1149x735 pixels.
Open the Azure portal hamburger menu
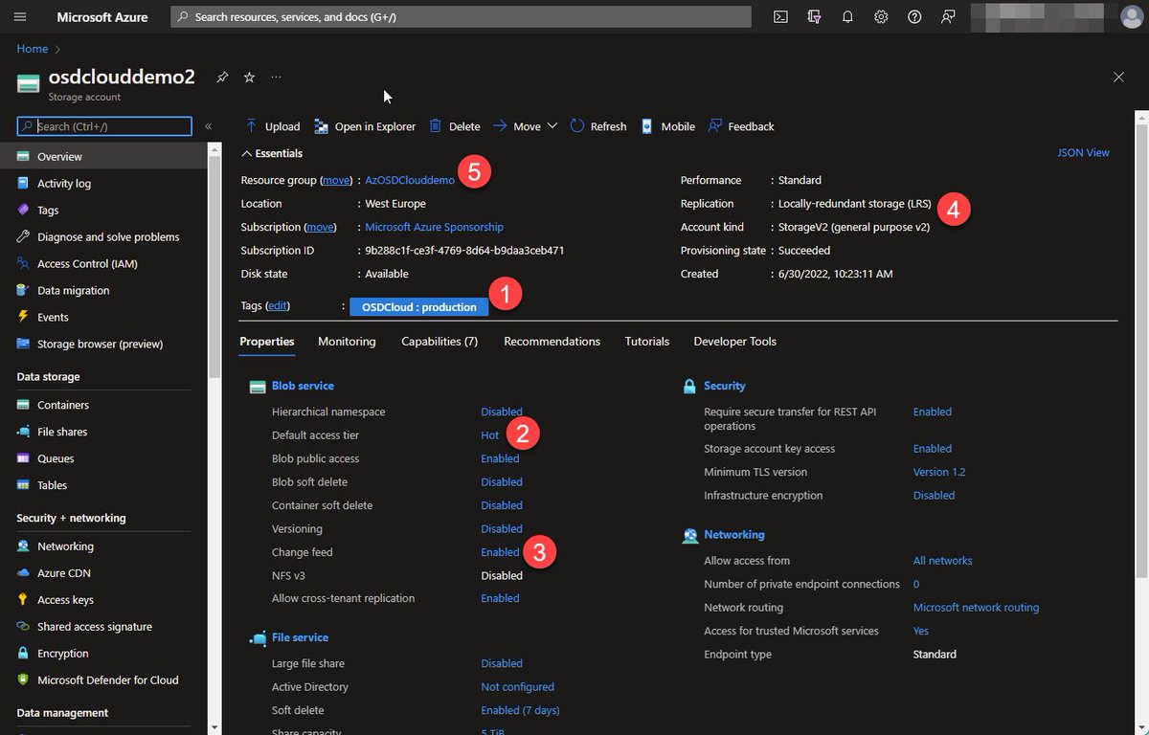coord(20,17)
